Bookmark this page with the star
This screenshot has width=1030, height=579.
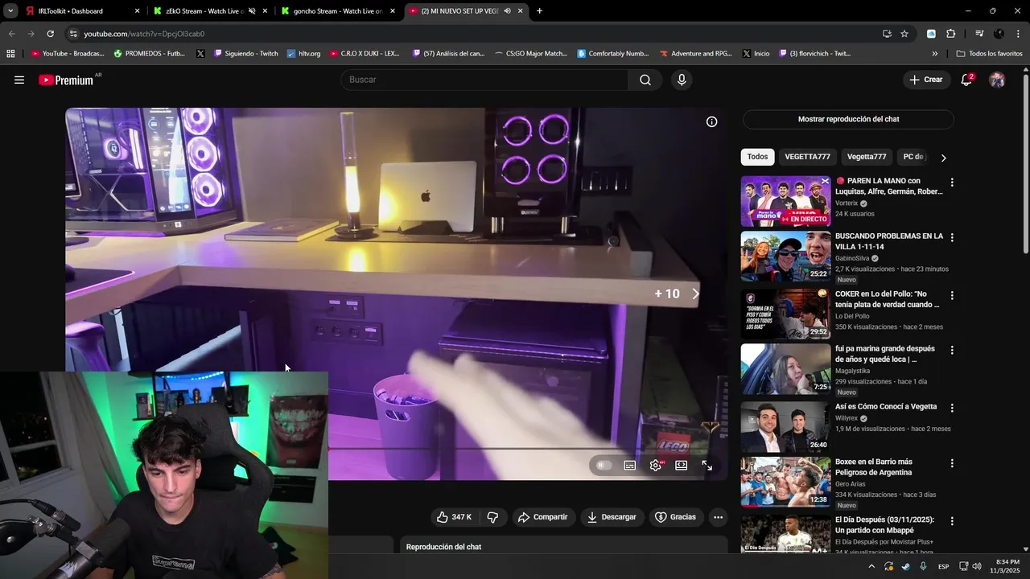click(x=904, y=34)
